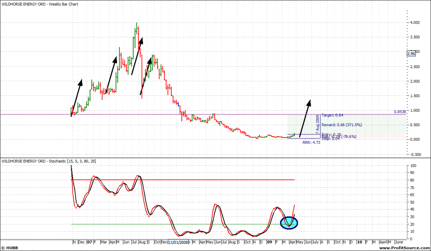431x251 pixels.
Task: Click the 'April' month label on time axis
Action: coord(383,242)
